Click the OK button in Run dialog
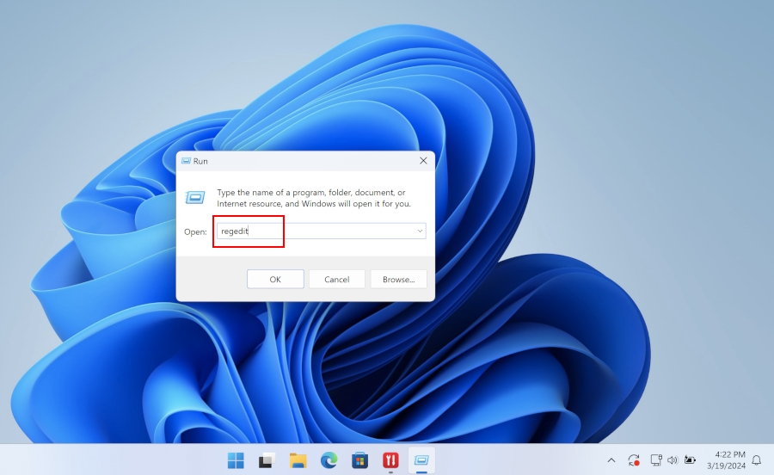 pos(275,279)
